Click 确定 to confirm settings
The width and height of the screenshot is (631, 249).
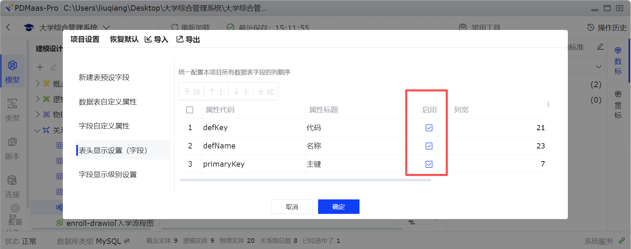339,207
